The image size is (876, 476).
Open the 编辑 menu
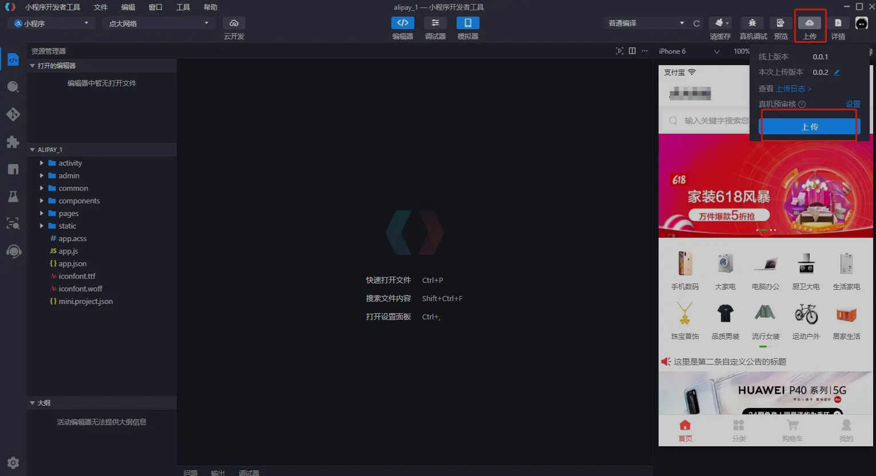[128, 7]
